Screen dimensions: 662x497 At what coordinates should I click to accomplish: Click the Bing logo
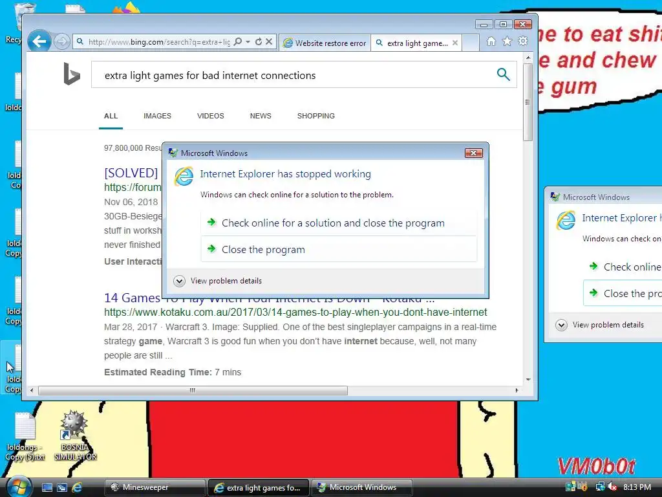point(71,74)
